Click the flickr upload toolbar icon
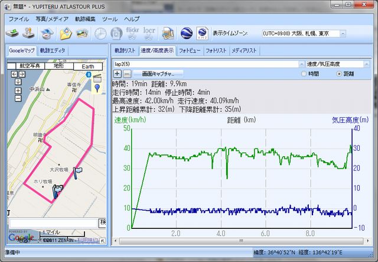Viewport: 378px width, 262px height. [132, 33]
